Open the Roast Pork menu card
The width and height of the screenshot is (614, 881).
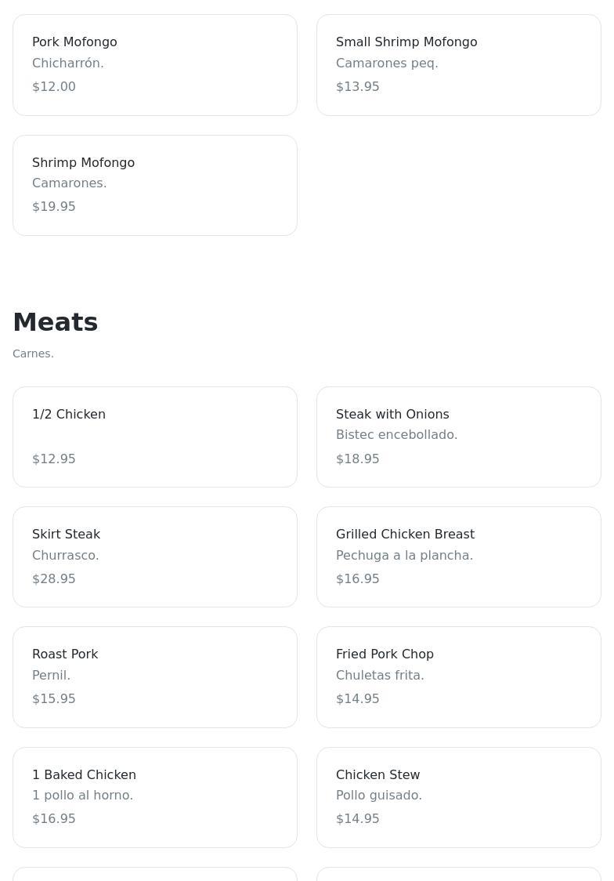(154, 676)
